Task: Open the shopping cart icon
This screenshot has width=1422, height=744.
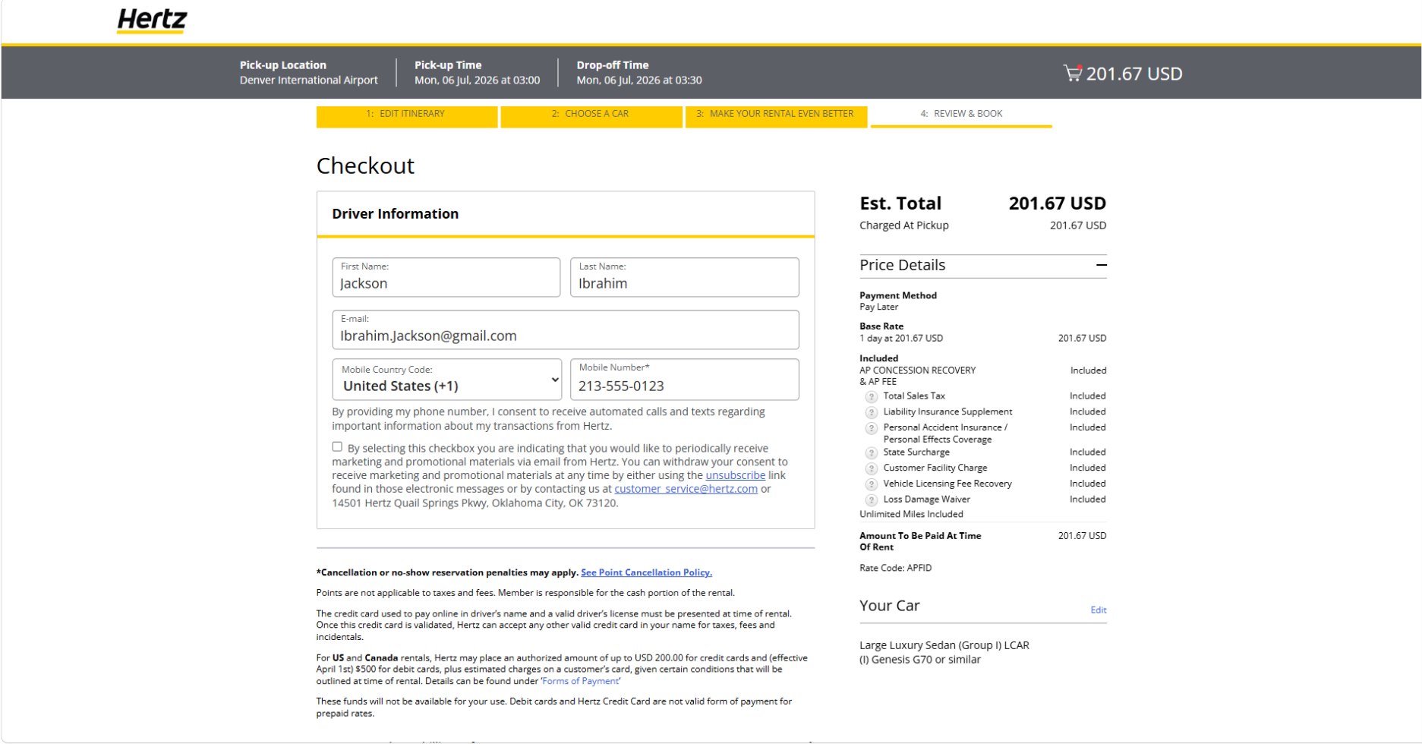Action: pyautogui.click(x=1072, y=73)
